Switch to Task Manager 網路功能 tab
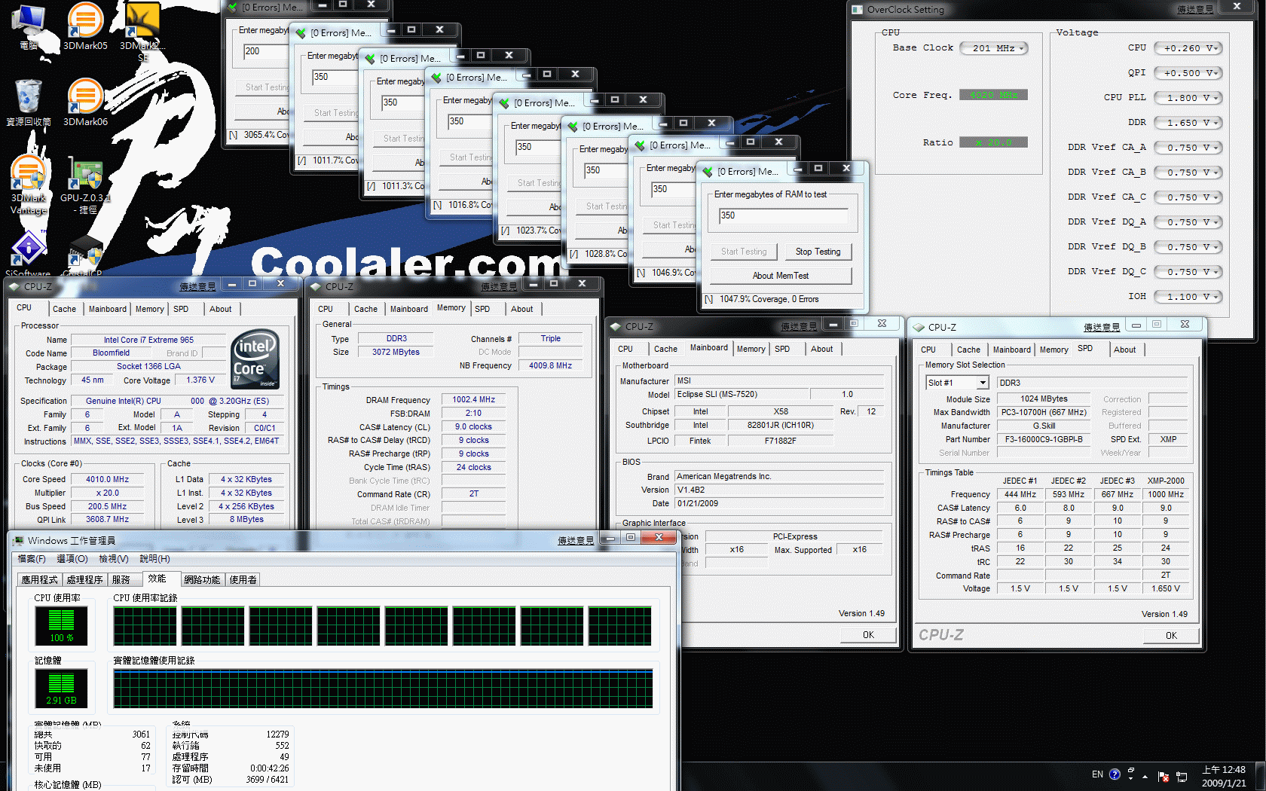1266x791 pixels. click(x=202, y=579)
